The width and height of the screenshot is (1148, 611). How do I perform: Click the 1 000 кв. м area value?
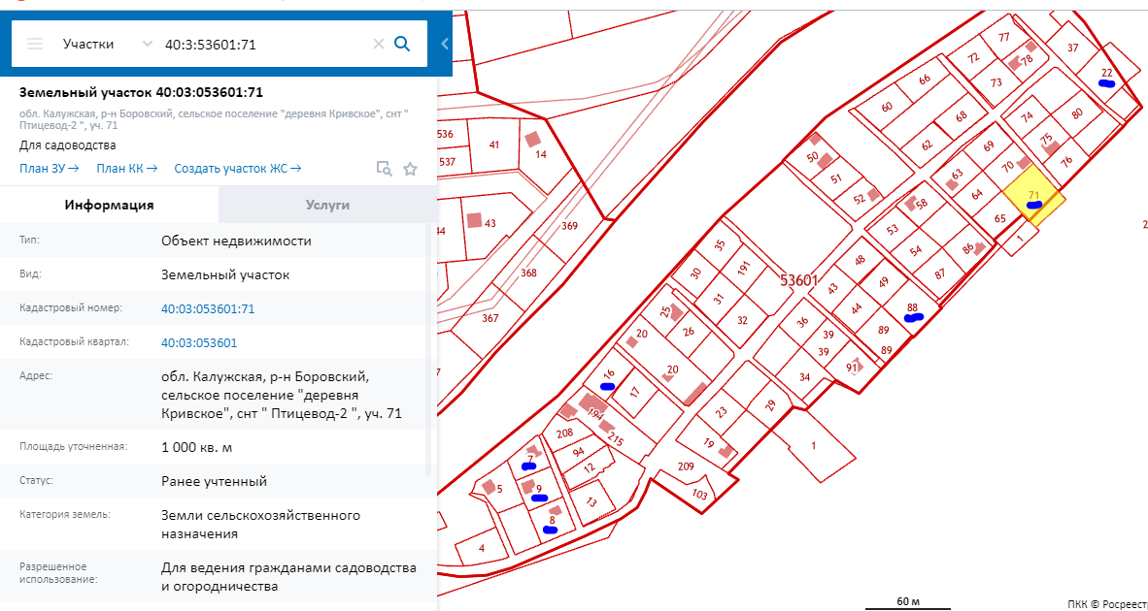197,447
